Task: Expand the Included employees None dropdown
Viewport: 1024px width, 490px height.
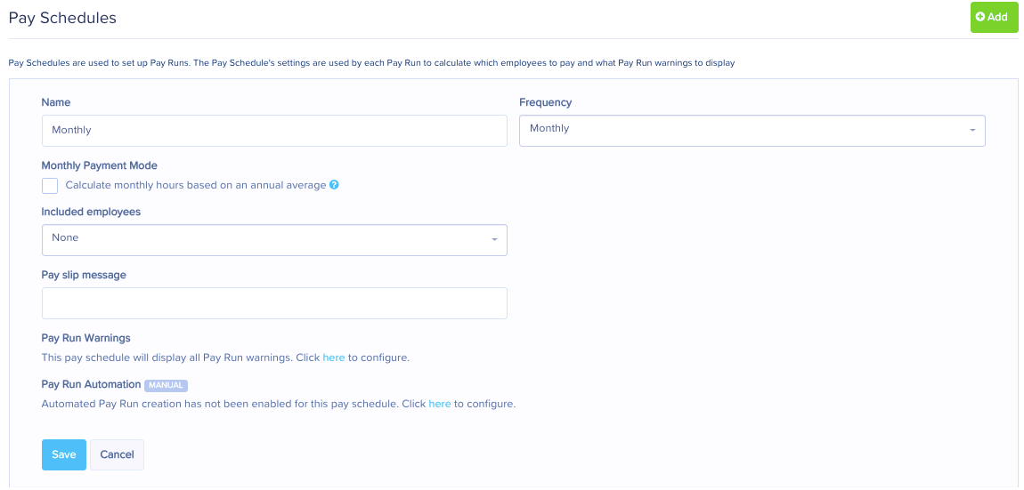Action: coord(274,240)
